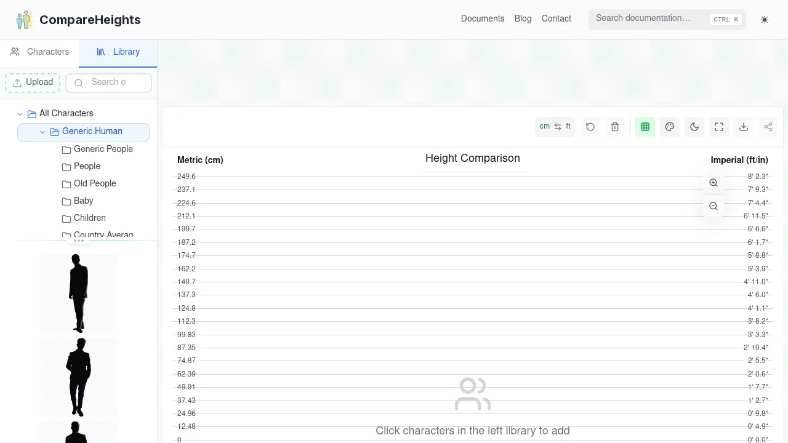This screenshot has height=443, width=788.
Task: Collapse the All Characters tree chevron
Action: (x=20, y=114)
